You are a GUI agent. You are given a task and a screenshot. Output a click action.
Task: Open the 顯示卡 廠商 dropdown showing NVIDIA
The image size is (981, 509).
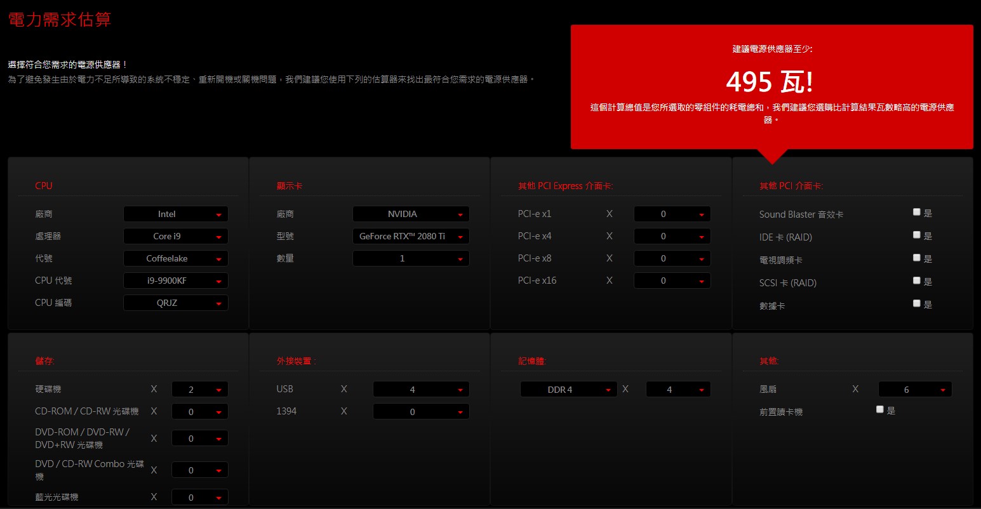[410, 215]
